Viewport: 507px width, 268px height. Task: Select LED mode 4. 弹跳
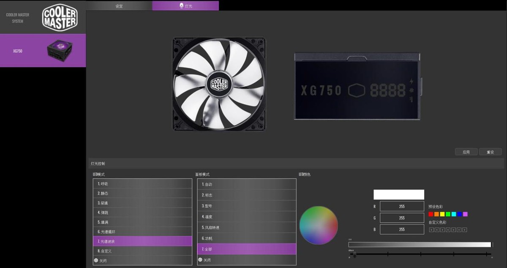pos(142,213)
